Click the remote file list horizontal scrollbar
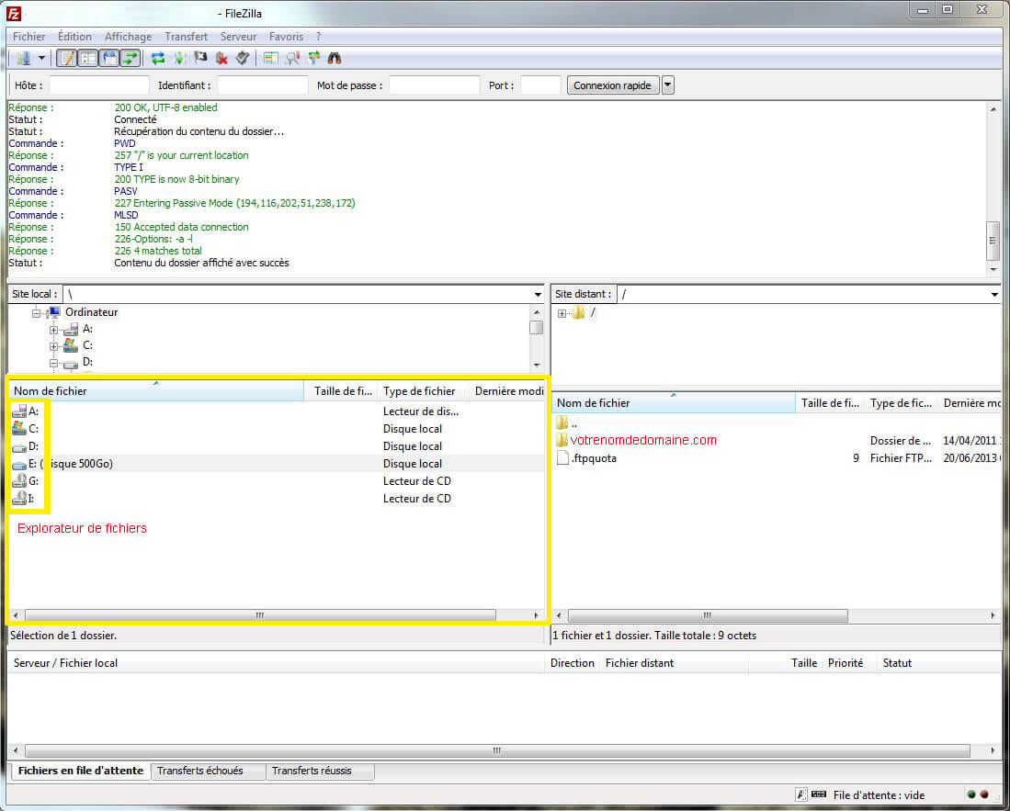The image size is (1010, 811). pos(708,615)
